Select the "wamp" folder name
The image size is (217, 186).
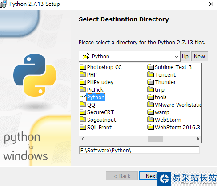coord(162,112)
